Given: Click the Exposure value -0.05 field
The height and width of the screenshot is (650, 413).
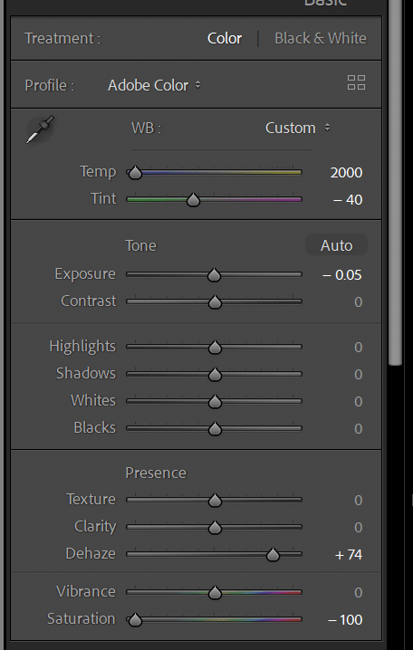Looking at the screenshot, I should pos(342,275).
